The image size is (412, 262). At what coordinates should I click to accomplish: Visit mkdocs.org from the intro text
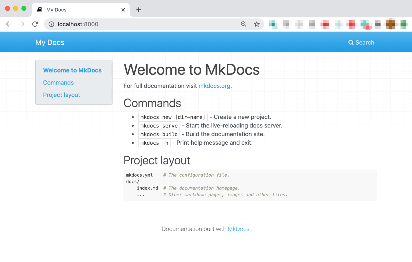point(214,86)
